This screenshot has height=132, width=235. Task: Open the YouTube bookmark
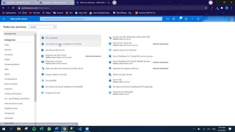pos(35,13)
